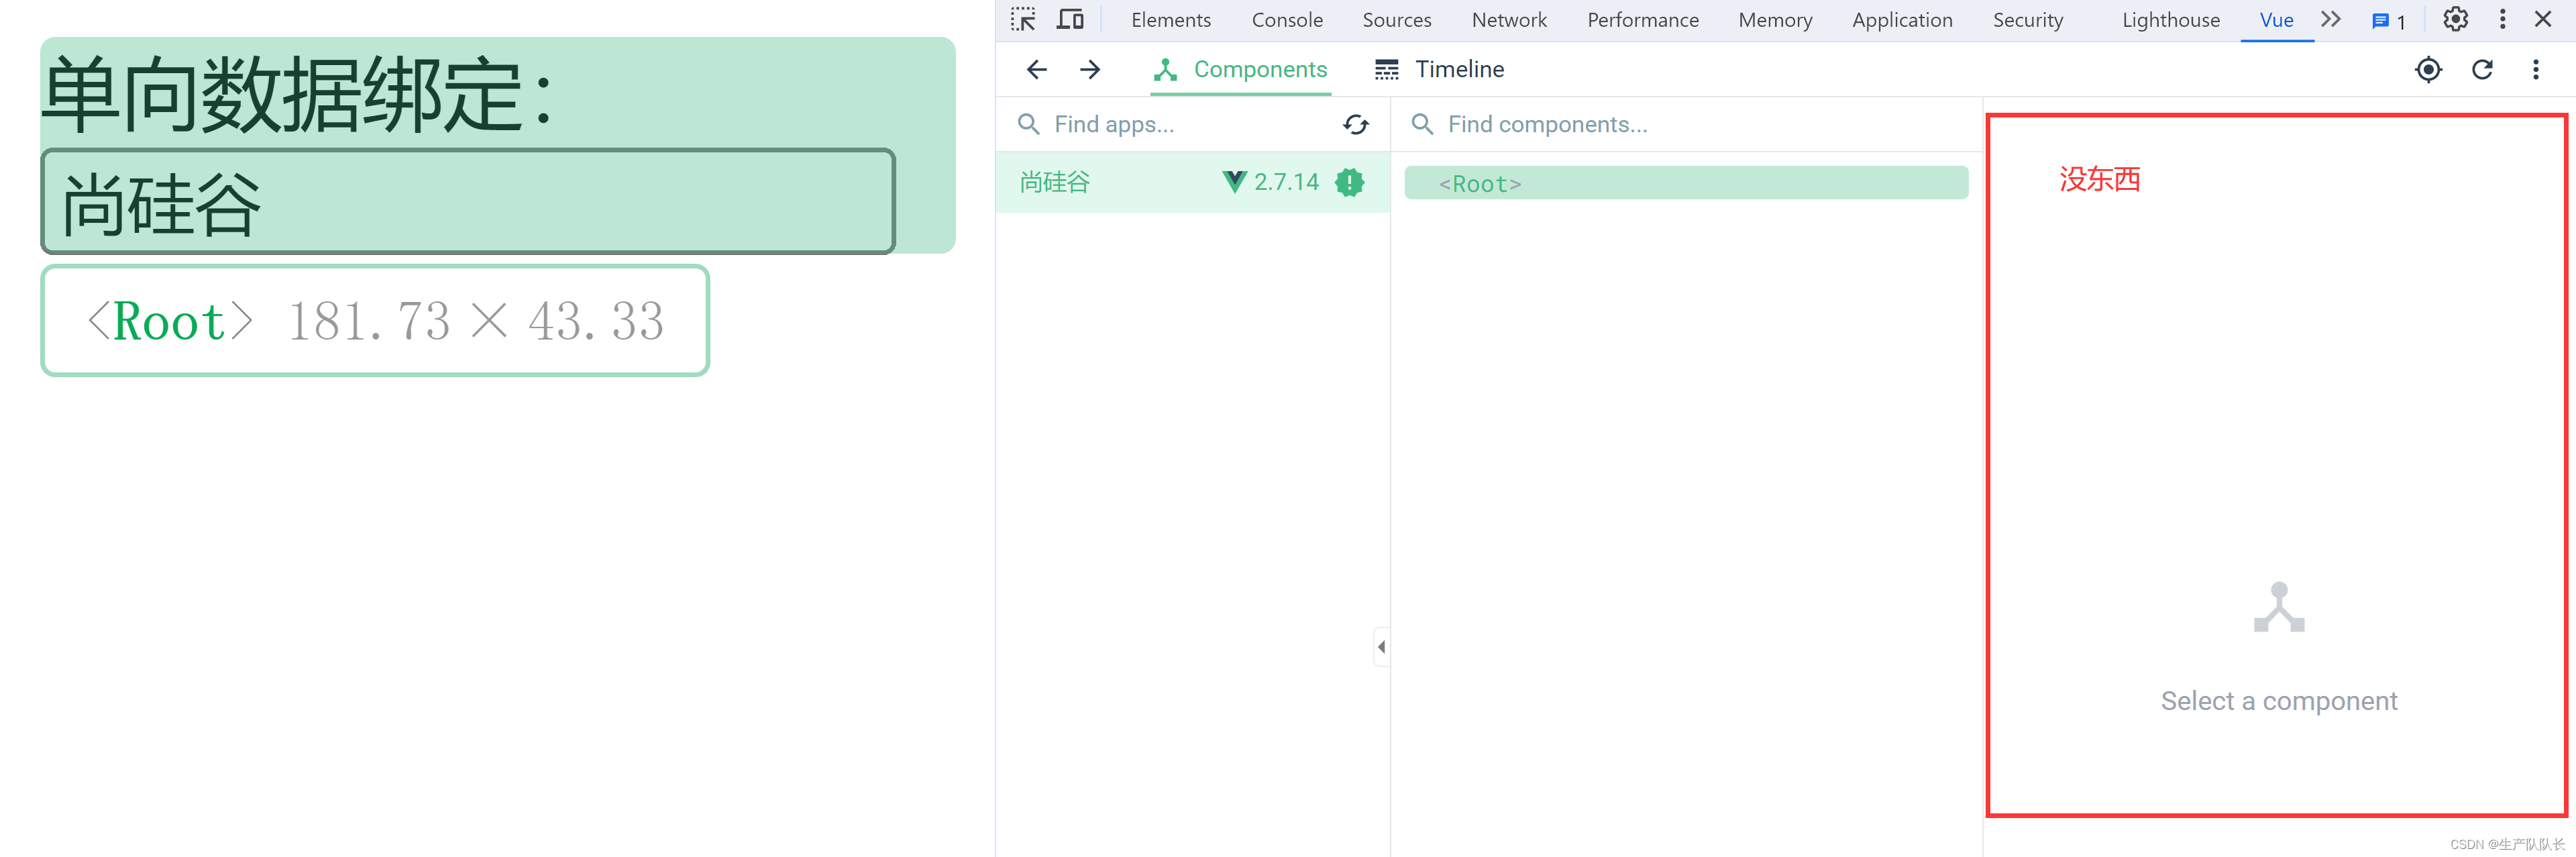Click the forward arrow in Vue devtools
The height and width of the screenshot is (857, 2576).
coord(1090,69)
